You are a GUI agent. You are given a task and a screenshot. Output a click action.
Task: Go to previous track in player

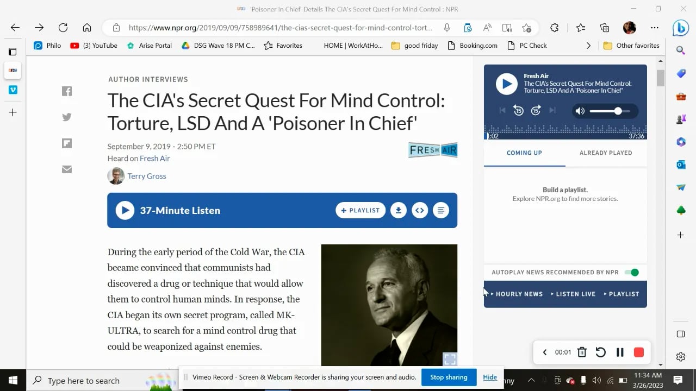(502, 111)
